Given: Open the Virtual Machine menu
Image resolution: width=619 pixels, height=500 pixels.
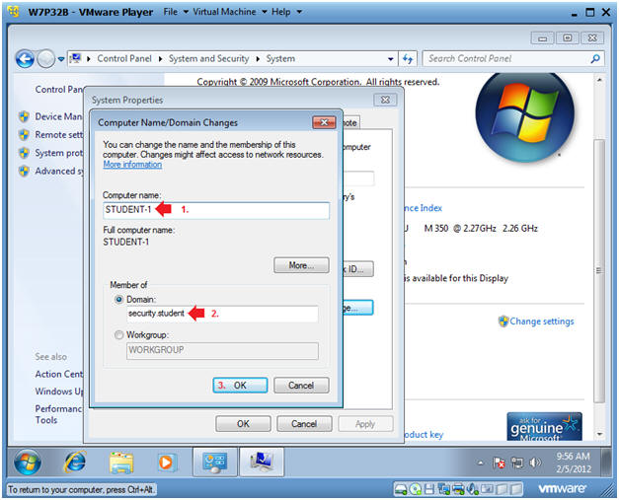Looking at the screenshot, I should [x=230, y=12].
